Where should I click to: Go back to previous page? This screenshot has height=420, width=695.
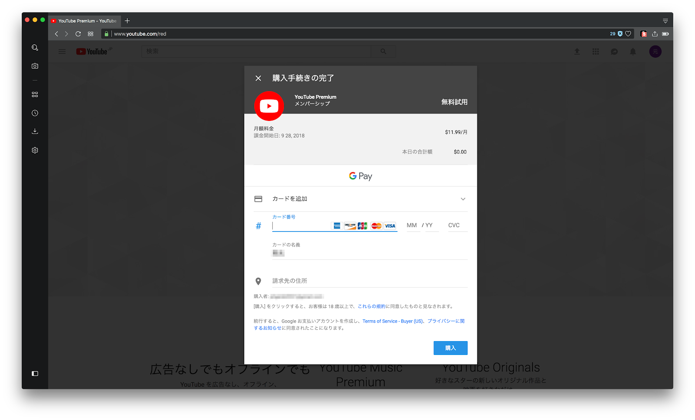click(x=56, y=34)
